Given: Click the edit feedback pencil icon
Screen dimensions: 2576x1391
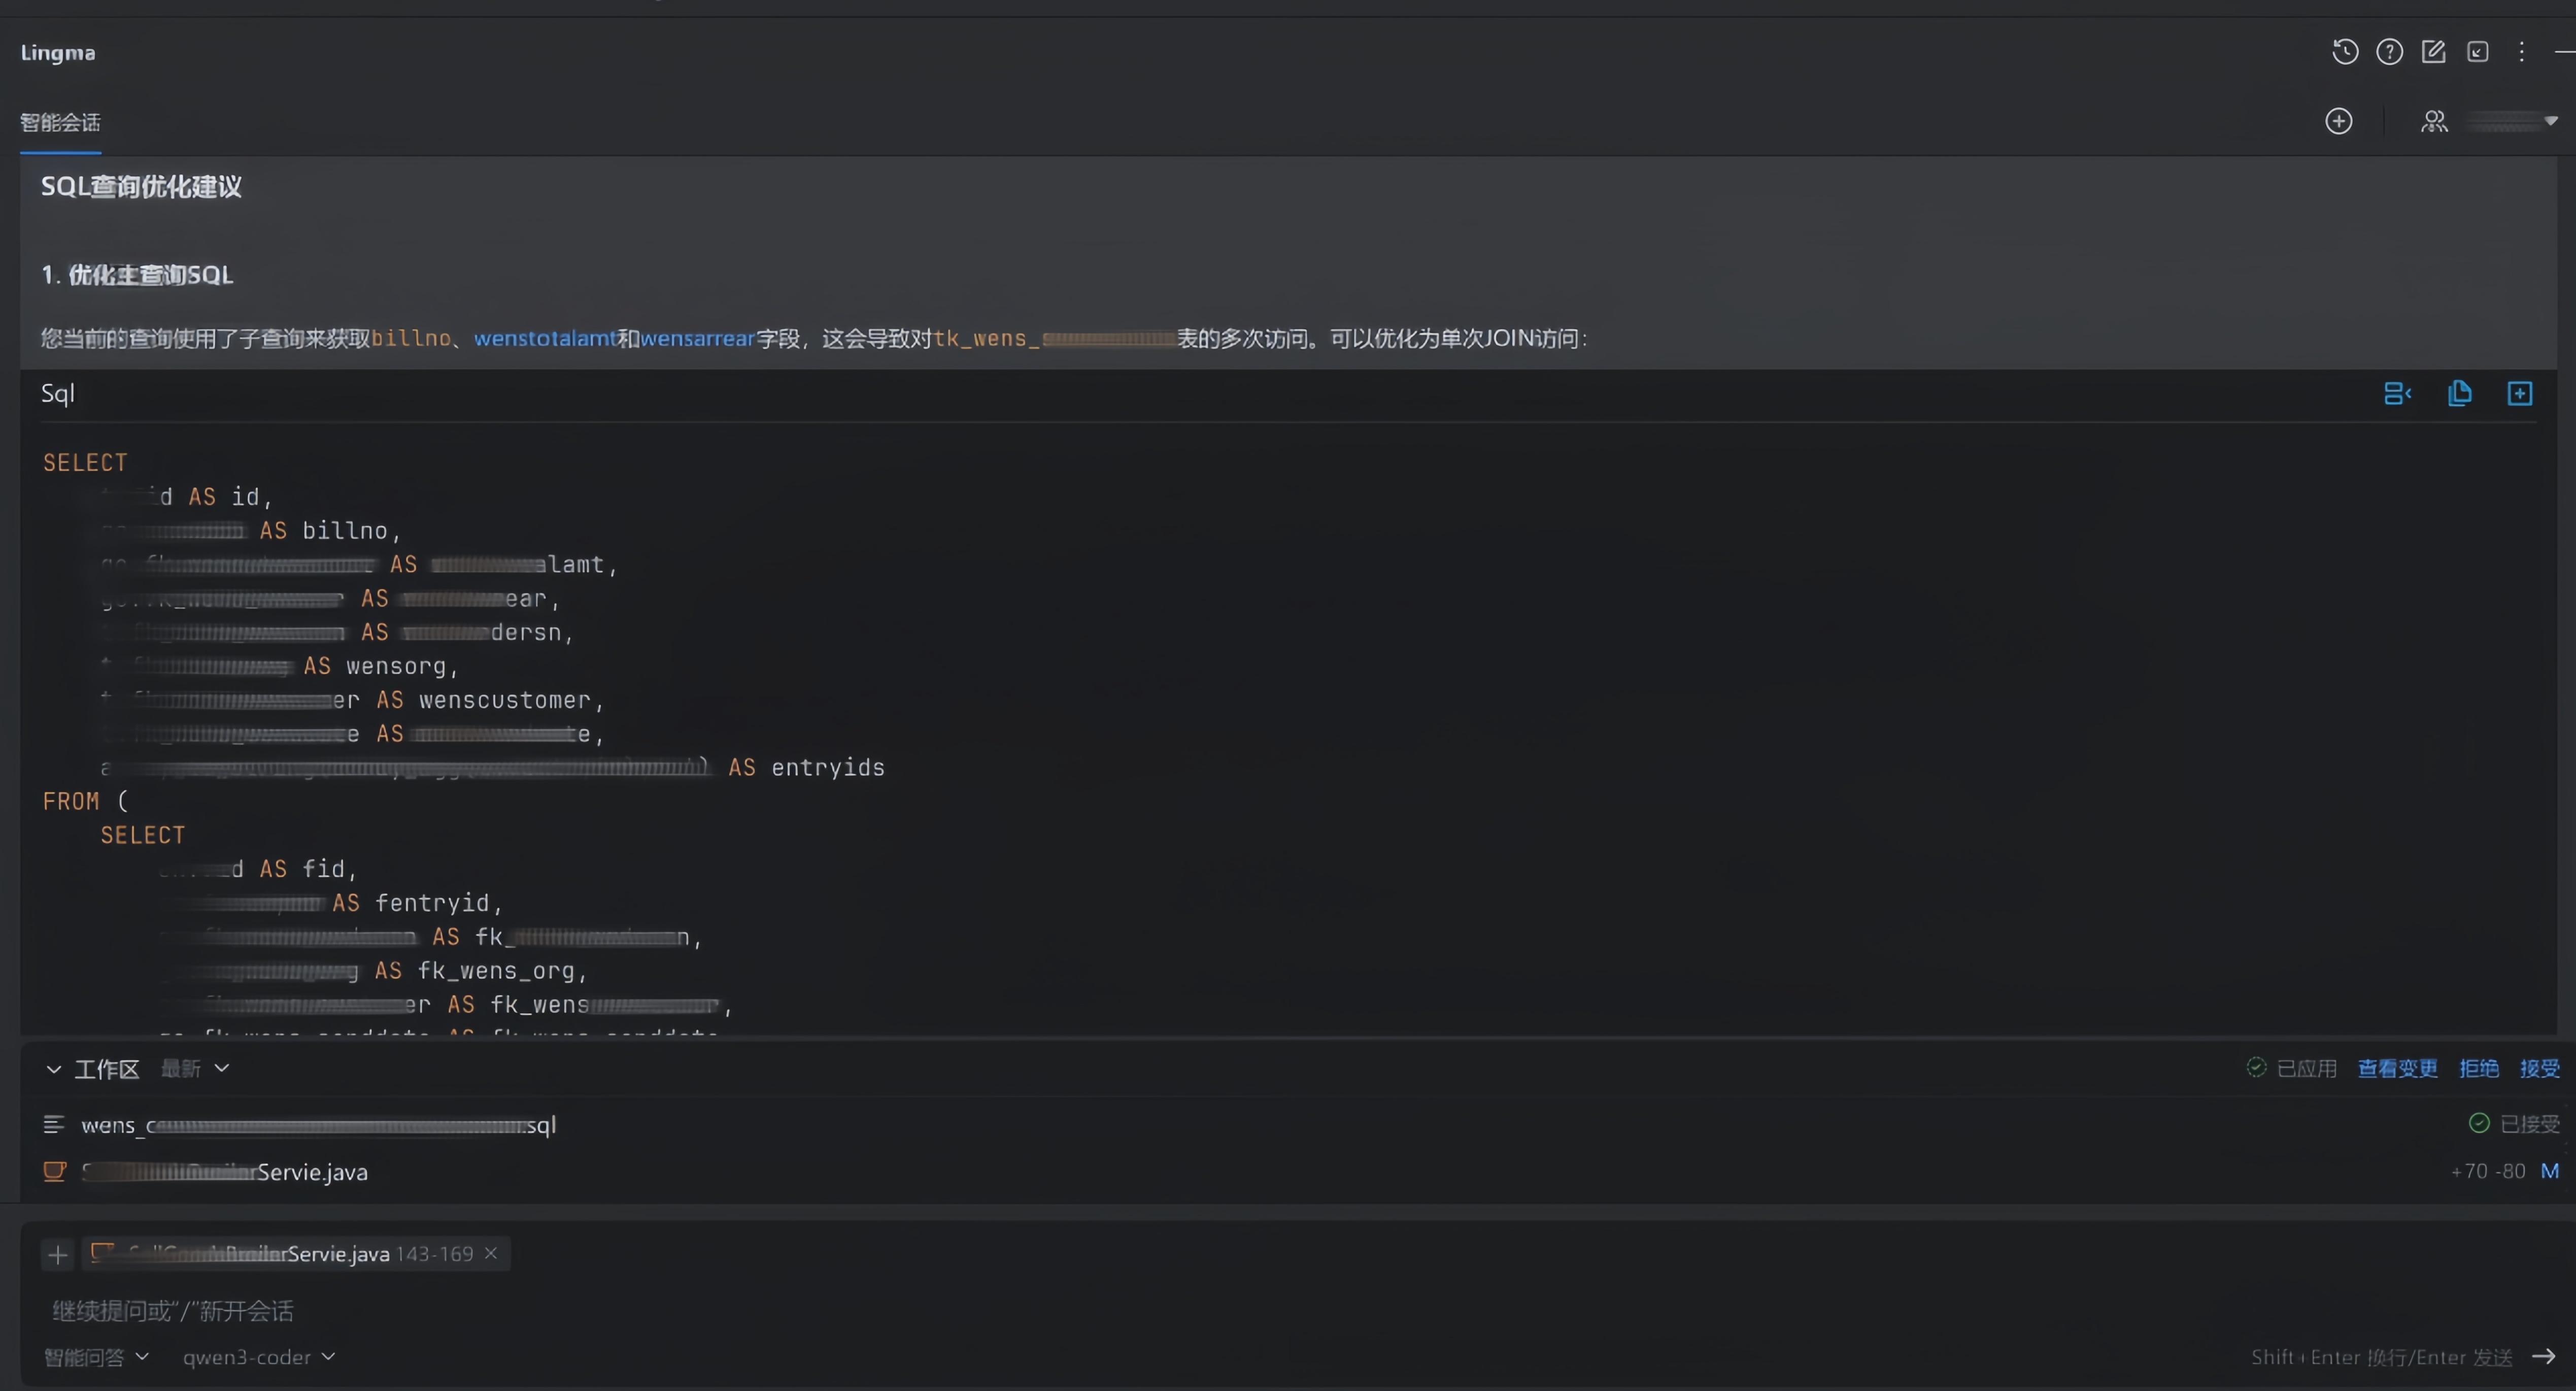Looking at the screenshot, I should click(2433, 52).
